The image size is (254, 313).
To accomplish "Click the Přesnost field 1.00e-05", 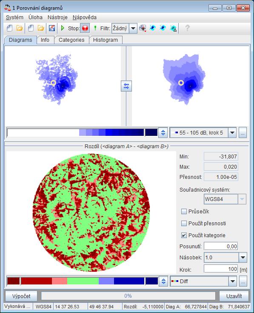I will click(x=221, y=177).
